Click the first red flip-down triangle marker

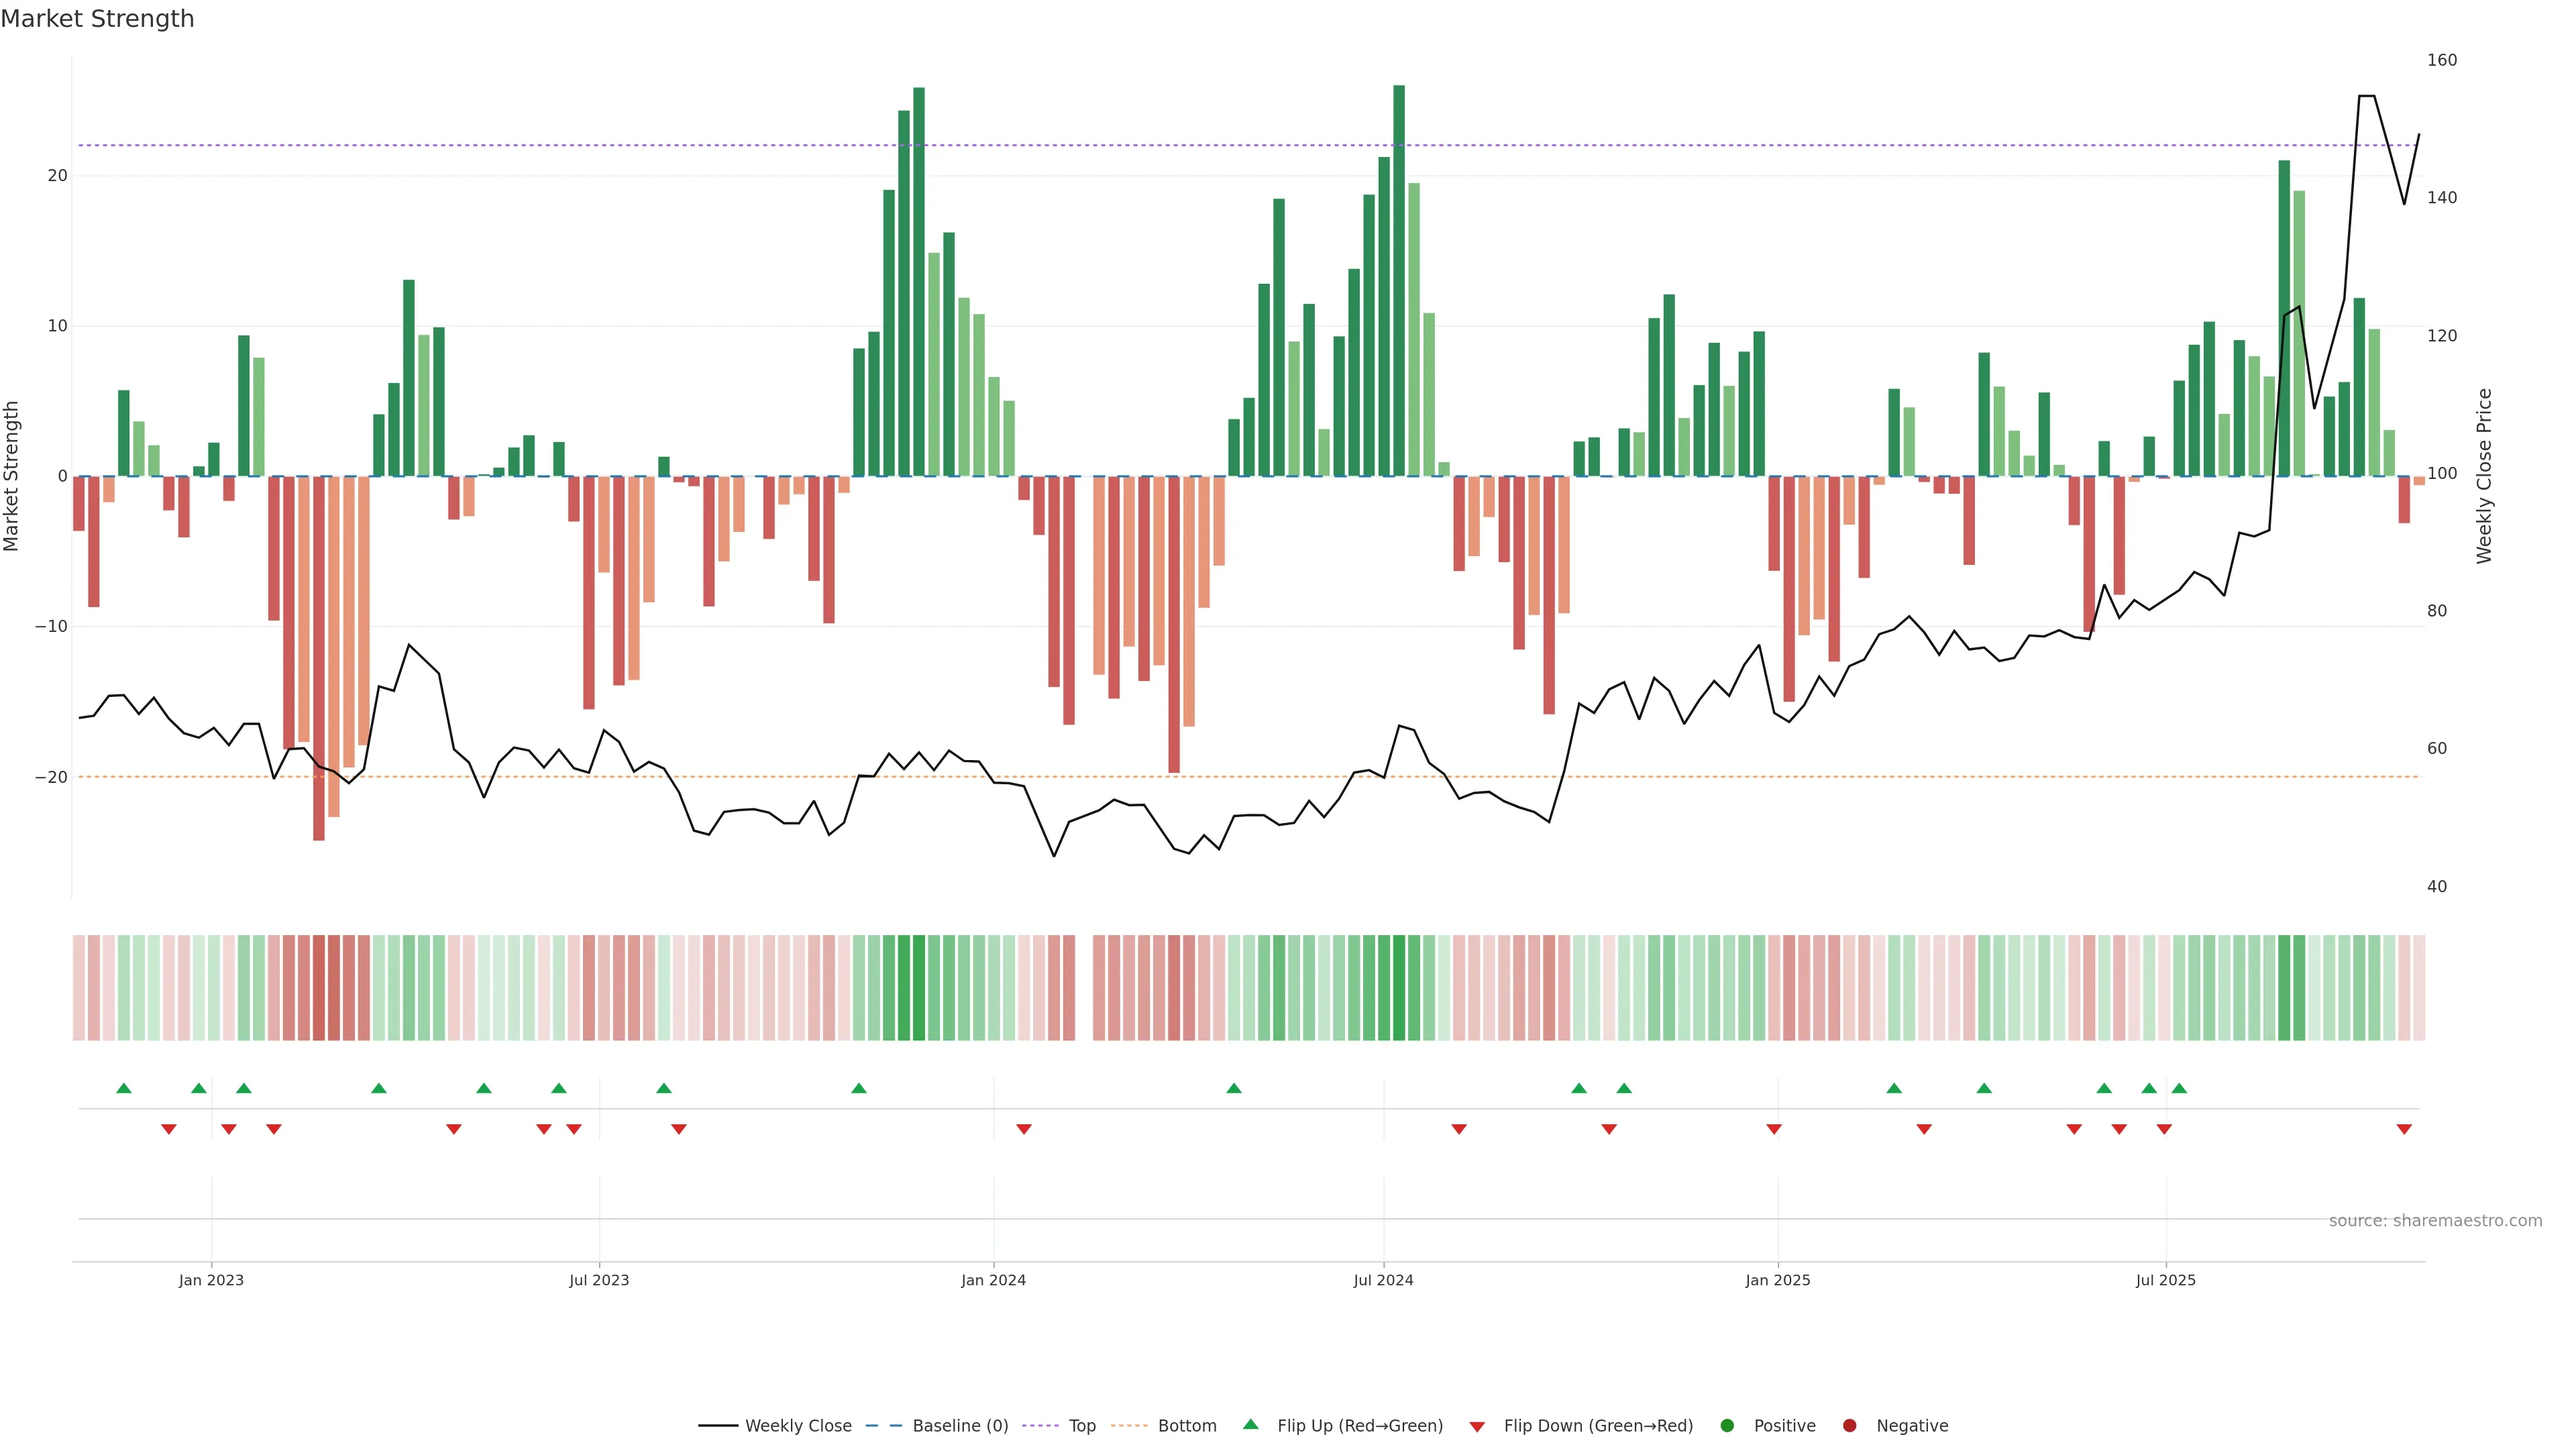pyautogui.click(x=169, y=1129)
